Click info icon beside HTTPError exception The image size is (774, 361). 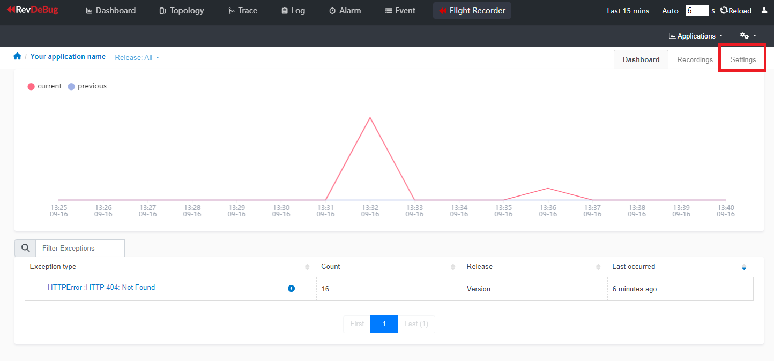[x=292, y=289]
